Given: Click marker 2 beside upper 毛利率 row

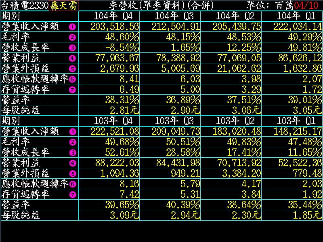Looking at the screenshot, I should point(72,37).
